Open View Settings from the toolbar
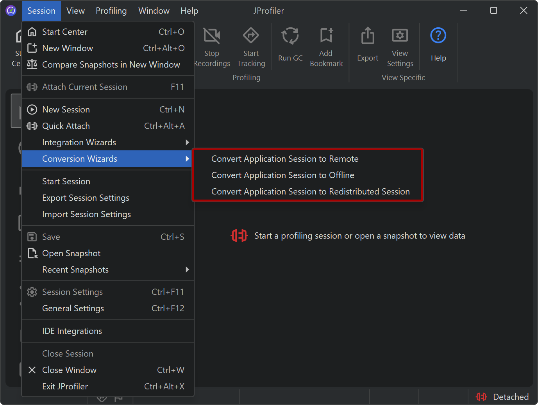This screenshot has width=538, height=405. click(x=400, y=36)
